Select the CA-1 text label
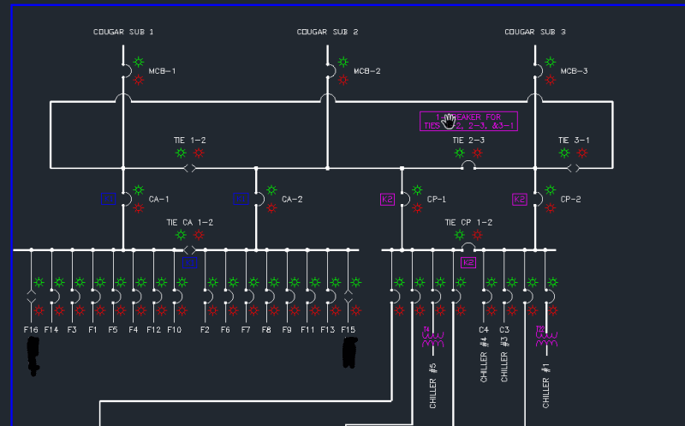The width and height of the screenshot is (685, 426). pyautogui.click(x=158, y=200)
